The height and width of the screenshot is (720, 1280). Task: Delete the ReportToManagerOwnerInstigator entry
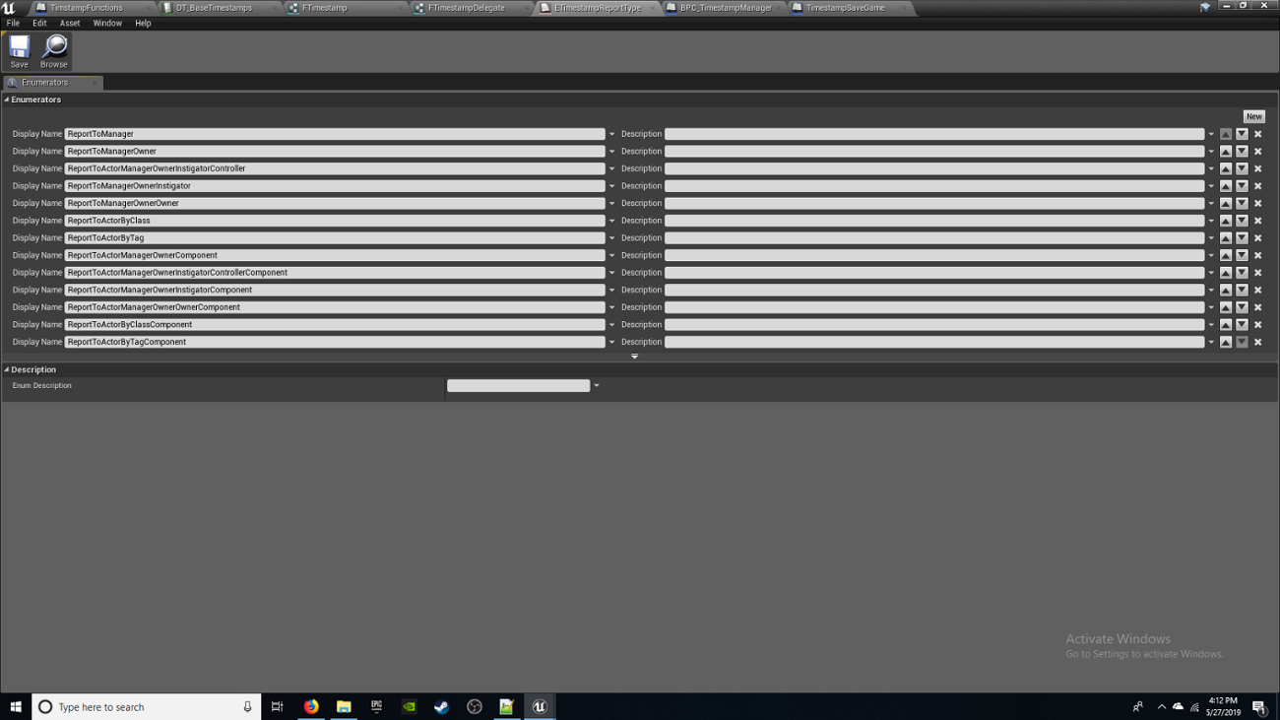pos(1257,185)
